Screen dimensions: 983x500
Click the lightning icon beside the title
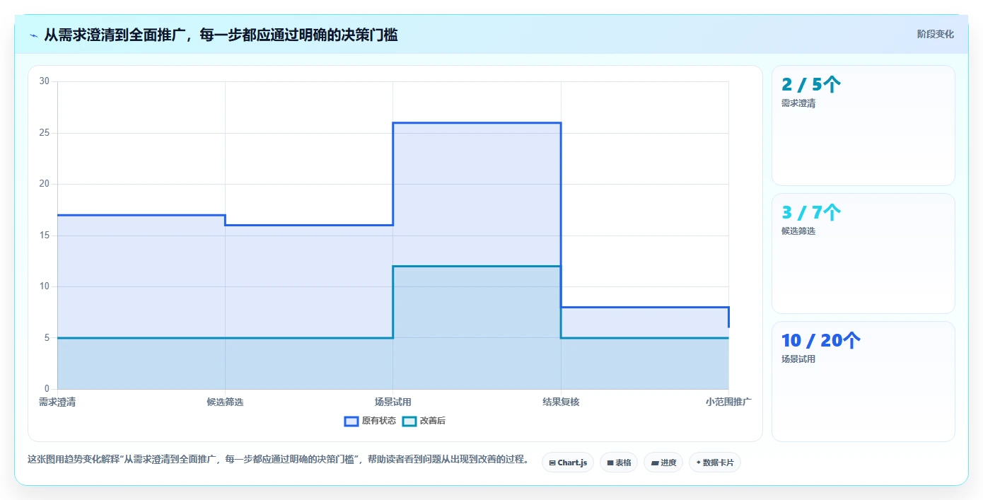(x=33, y=35)
